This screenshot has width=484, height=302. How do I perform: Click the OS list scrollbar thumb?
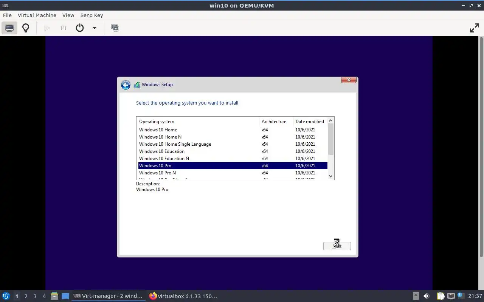(331, 139)
